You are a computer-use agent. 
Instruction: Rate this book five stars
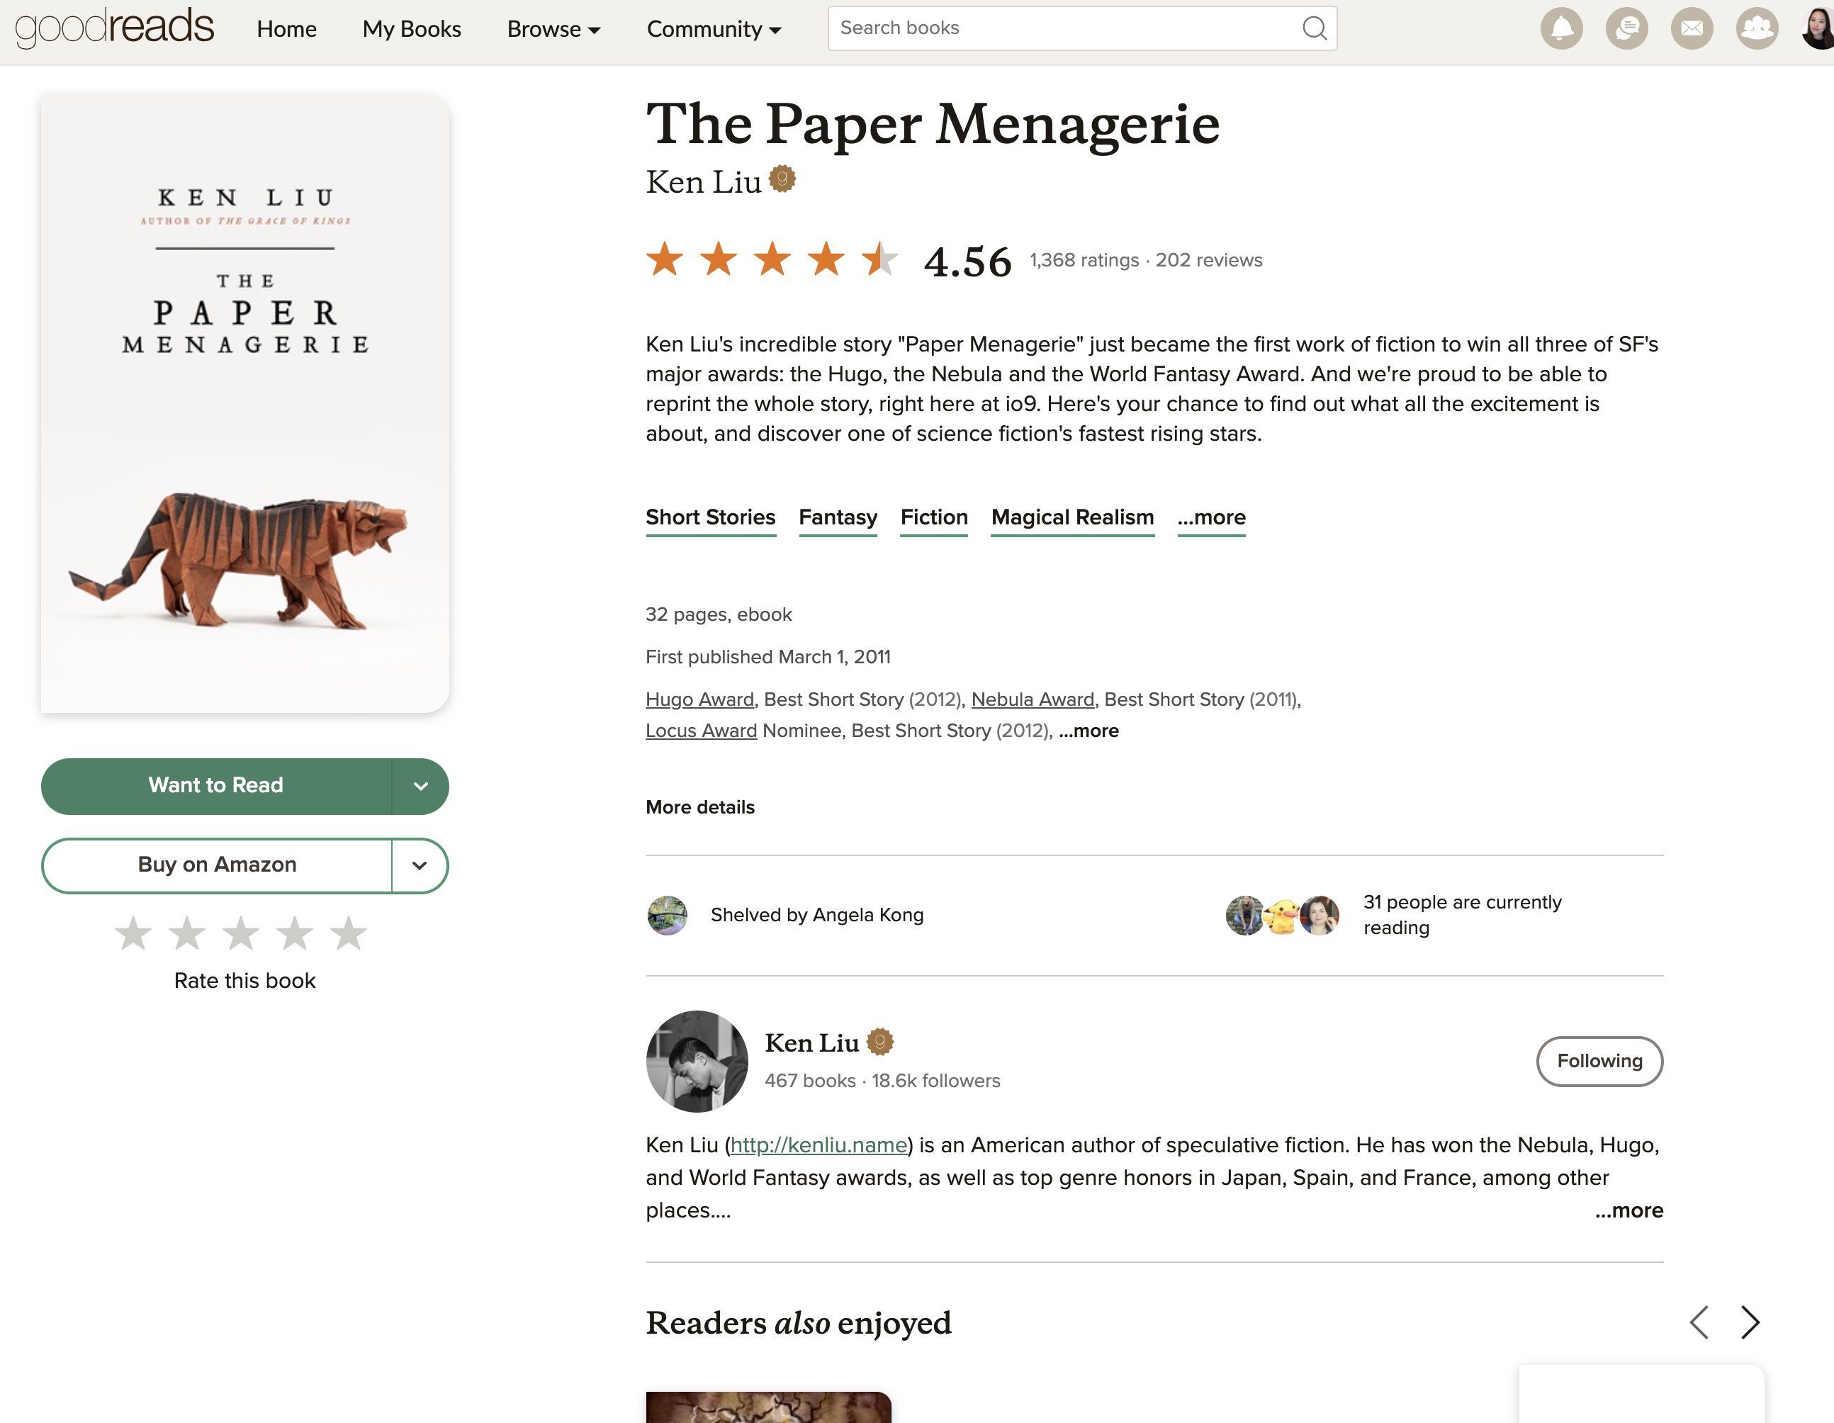coord(349,933)
